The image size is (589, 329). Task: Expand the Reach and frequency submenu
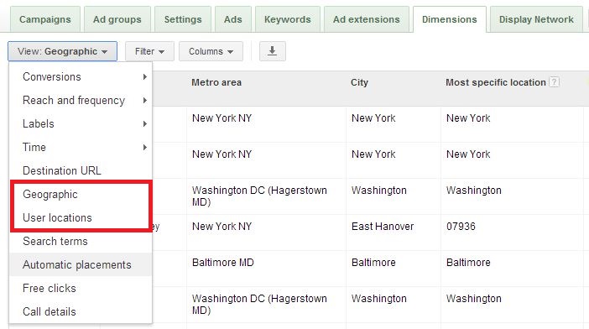point(81,100)
